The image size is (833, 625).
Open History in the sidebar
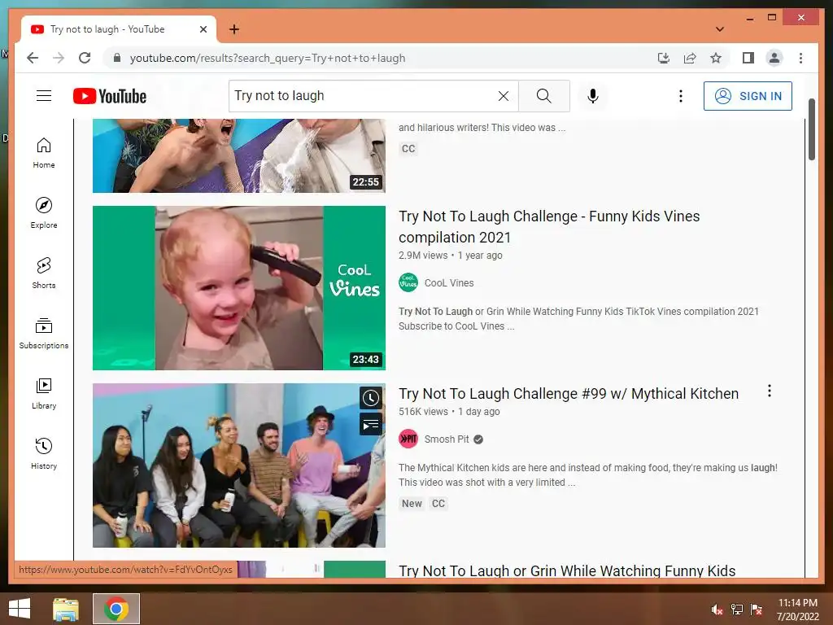point(44,454)
